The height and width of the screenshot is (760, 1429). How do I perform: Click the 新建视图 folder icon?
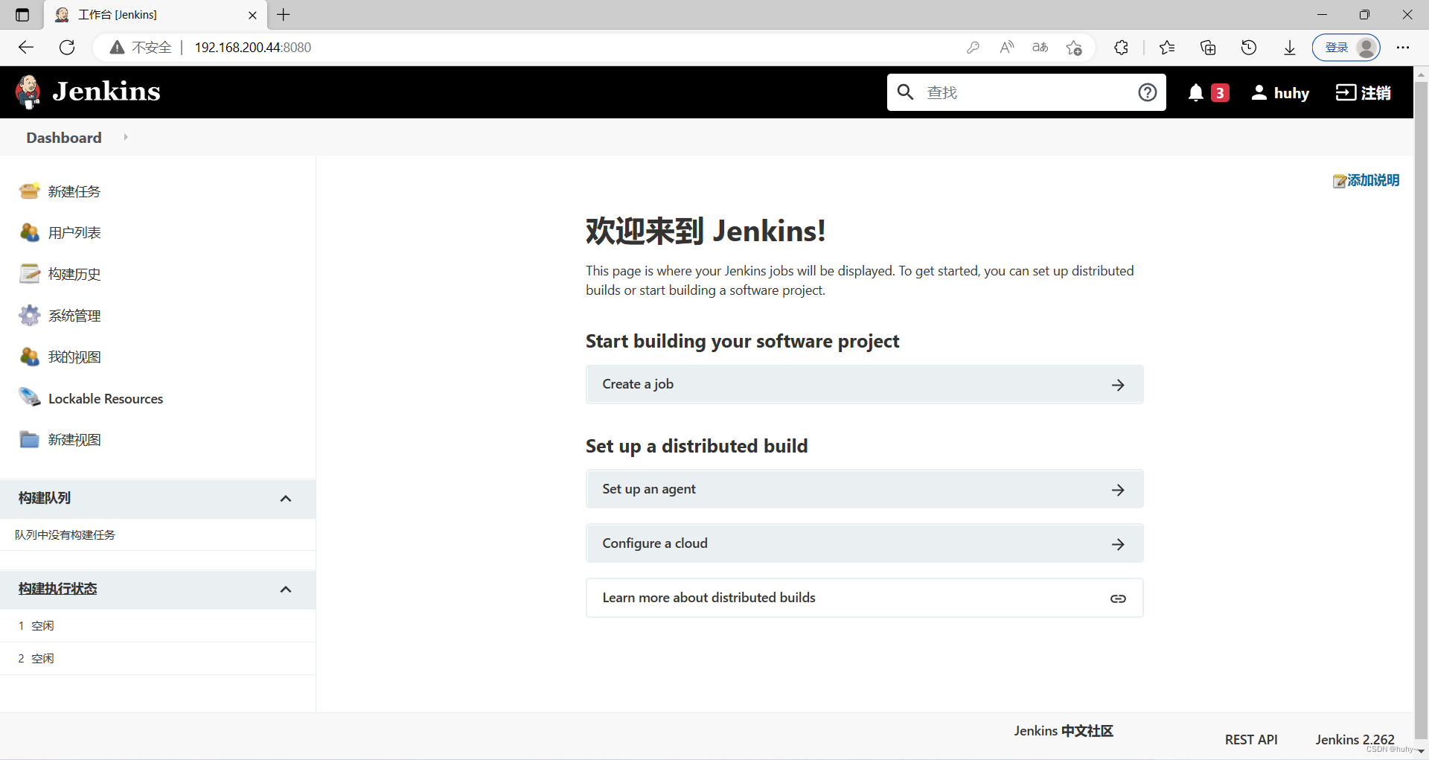[x=30, y=439]
